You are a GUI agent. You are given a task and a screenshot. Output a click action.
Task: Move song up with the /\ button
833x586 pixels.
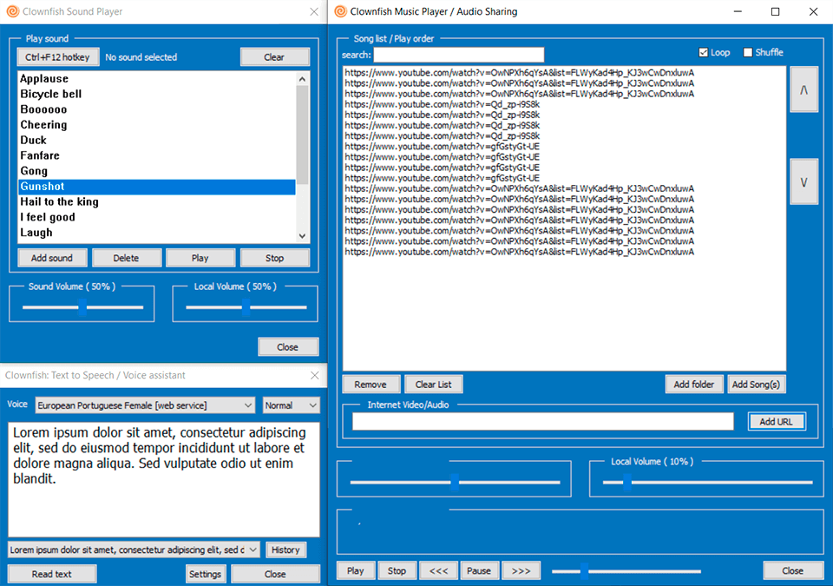pyautogui.click(x=803, y=90)
